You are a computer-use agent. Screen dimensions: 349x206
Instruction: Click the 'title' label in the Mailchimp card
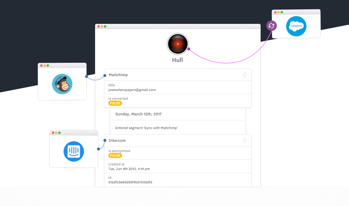pos(112,85)
